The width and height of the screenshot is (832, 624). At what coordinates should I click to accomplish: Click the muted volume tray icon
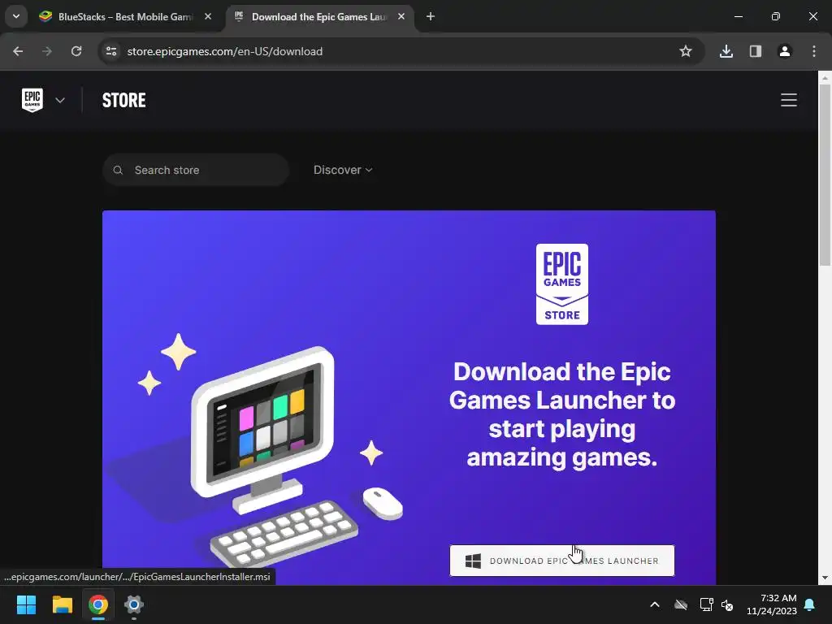[x=727, y=604]
